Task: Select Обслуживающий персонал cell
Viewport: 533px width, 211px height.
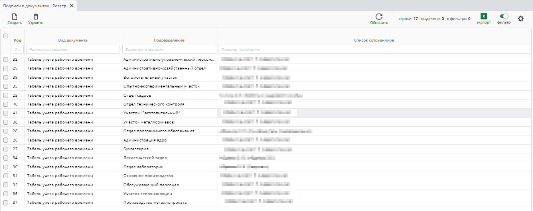Action: (169, 185)
